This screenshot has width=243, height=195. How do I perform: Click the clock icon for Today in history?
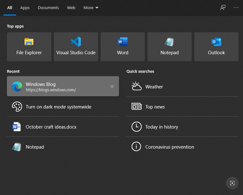click(x=137, y=127)
